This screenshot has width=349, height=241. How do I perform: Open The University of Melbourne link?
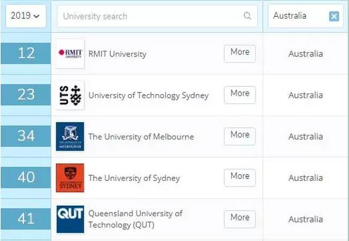pos(141,137)
